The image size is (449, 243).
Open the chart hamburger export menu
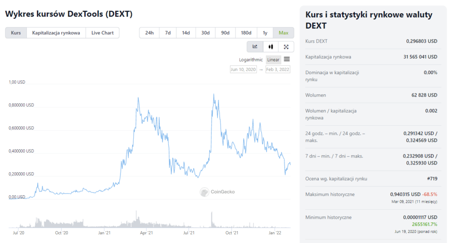click(x=287, y=59)
